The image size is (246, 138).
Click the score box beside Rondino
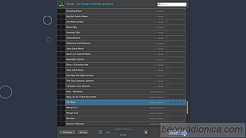tap(61, 118)
